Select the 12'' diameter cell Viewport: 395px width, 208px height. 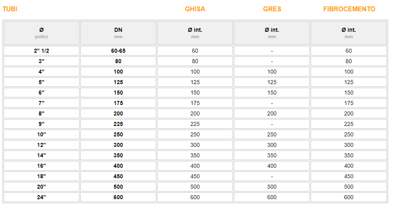[41, 145]
